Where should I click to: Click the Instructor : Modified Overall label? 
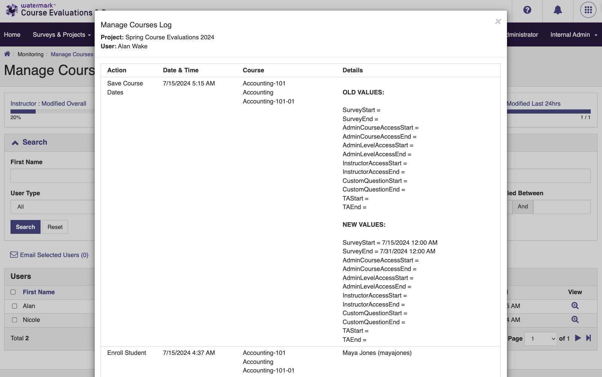(x=48, y=103)
